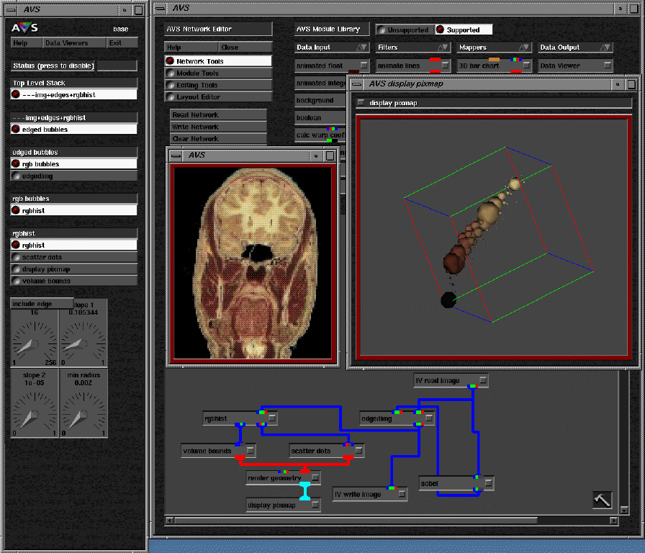Click the small square on the display pixmap network module
Viewport: 645px width, 553px height.
(x=315, y=505)
